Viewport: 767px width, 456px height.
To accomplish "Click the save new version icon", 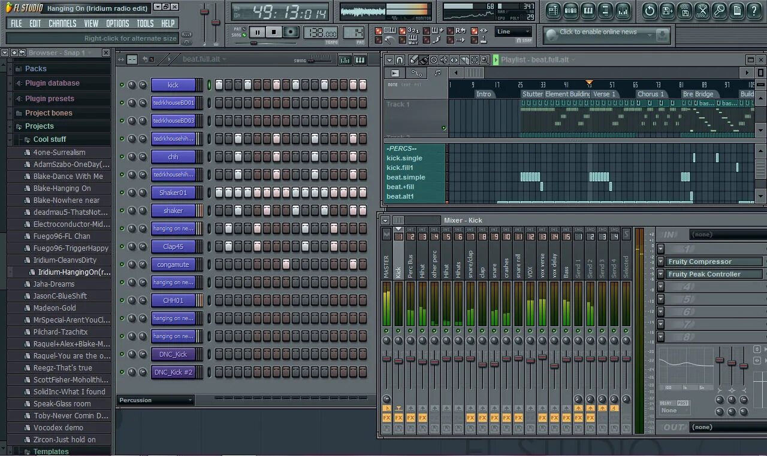I will (668, 10).
